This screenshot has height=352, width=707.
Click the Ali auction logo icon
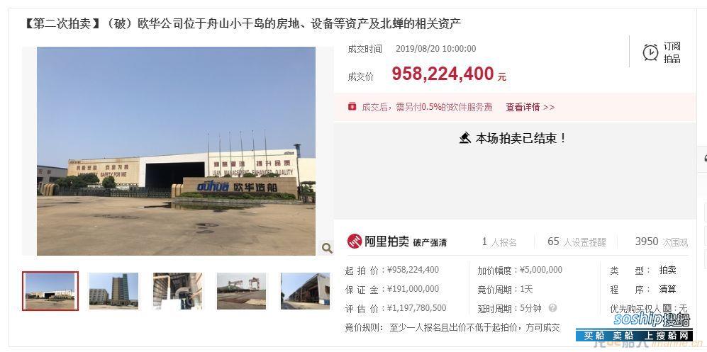click(x=355, y=242)
